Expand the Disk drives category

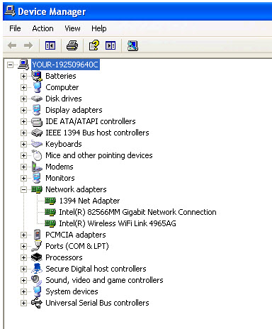pos(23,99)
